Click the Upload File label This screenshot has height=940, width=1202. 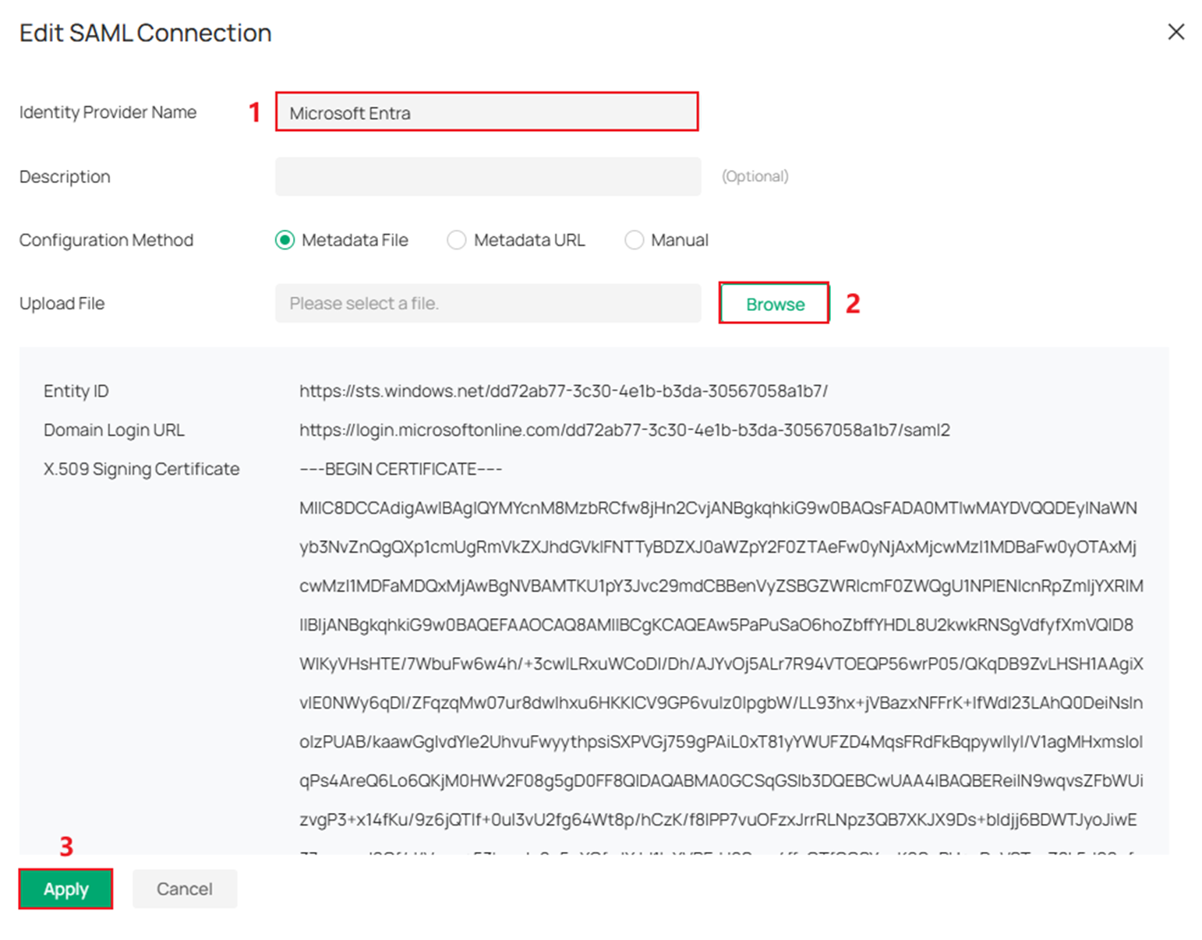(x=62, y=303)
